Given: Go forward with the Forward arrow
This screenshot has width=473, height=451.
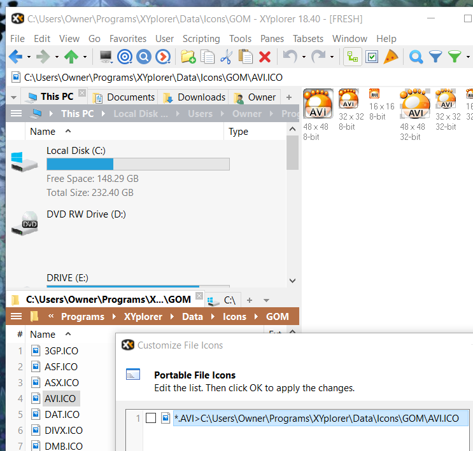Looking at the screenshot, I should coord(43,57).
